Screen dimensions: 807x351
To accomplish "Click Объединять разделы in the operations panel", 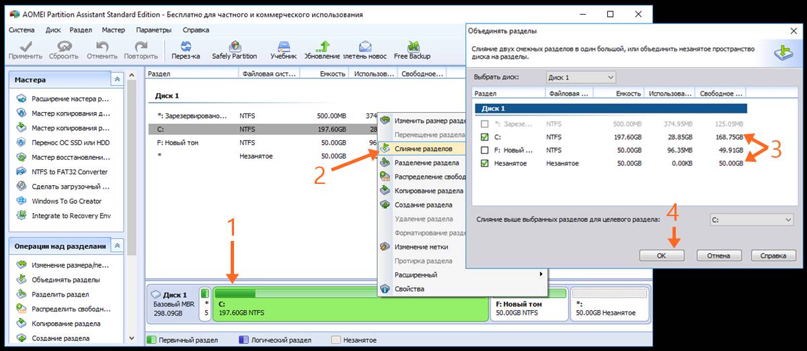I will click(65, 280).
